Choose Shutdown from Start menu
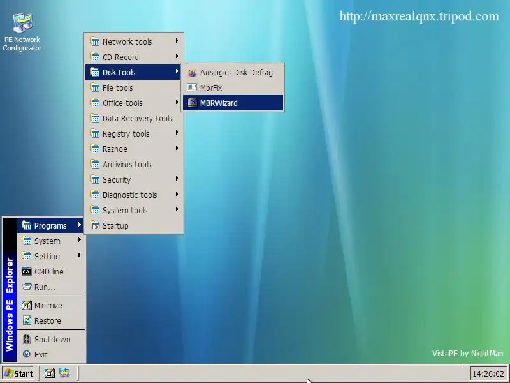 click(x=51, y=339)
